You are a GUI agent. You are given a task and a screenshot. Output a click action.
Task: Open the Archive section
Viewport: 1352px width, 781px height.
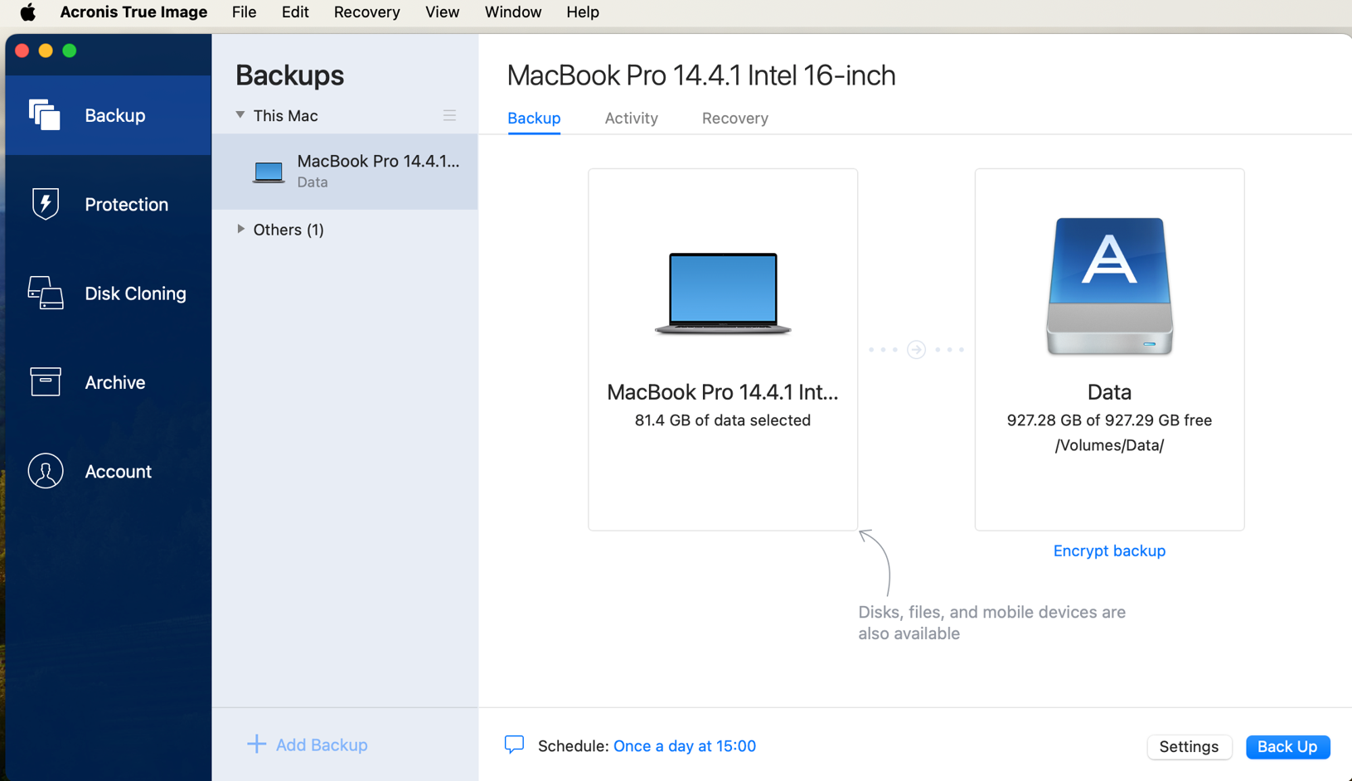pyautogui.click(x=108, y=382)
